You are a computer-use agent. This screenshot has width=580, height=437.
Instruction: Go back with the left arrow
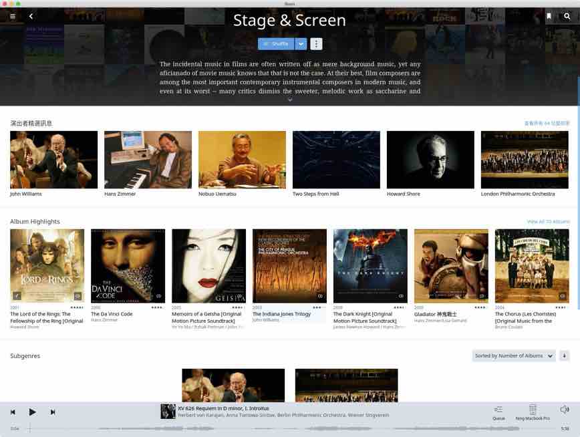(31, 16)
